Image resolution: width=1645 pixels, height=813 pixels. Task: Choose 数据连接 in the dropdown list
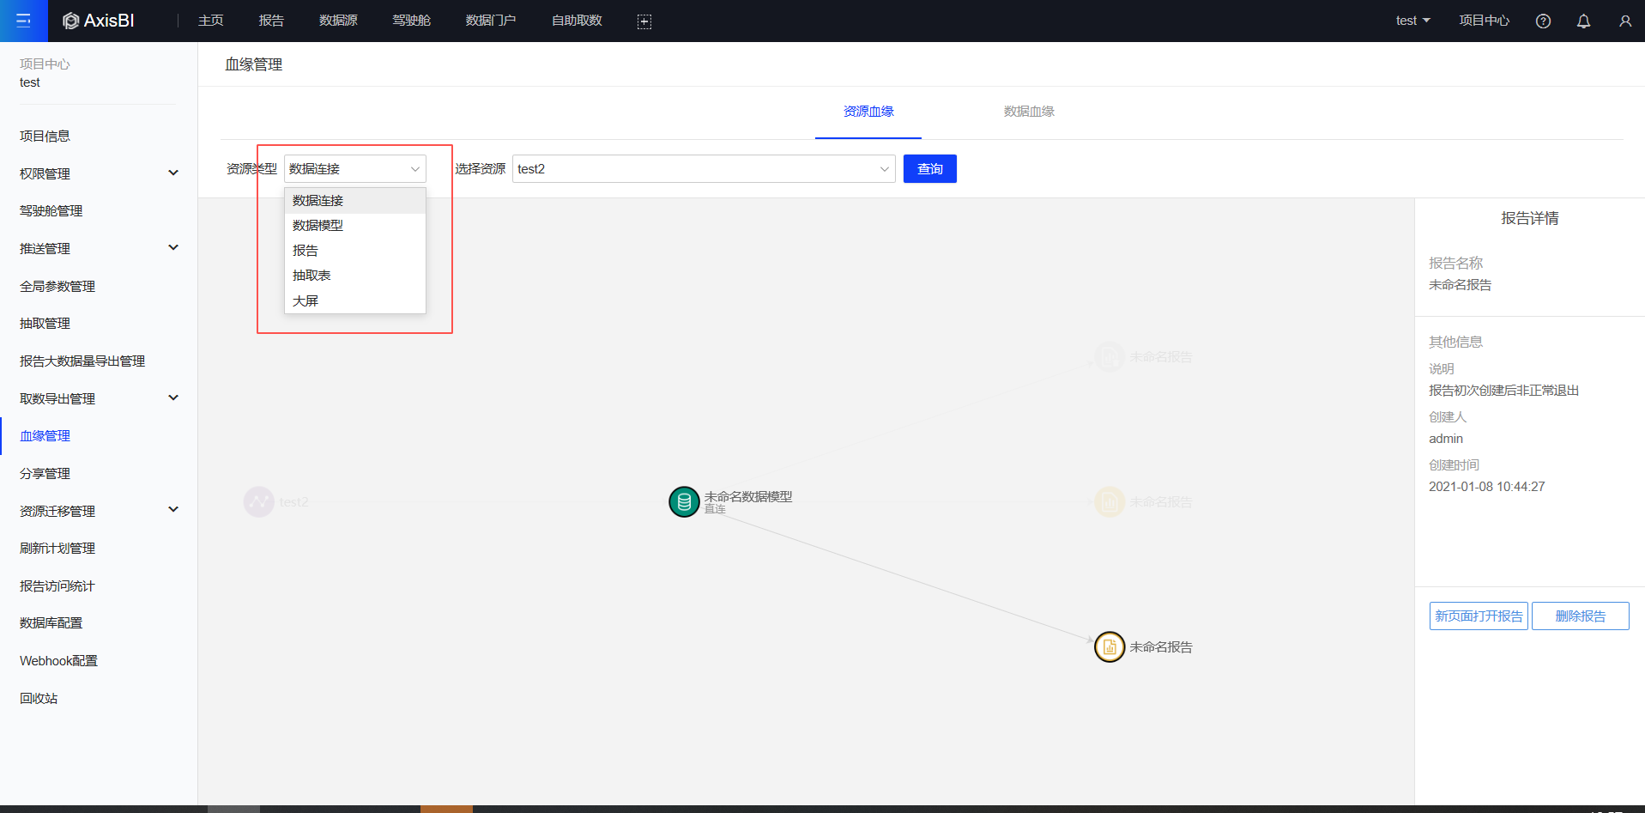click(x=355, y=201)
